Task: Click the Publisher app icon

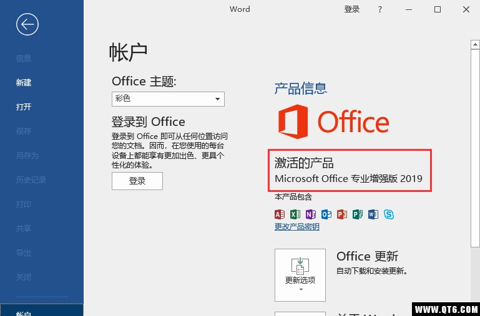Action: point(358,214)
